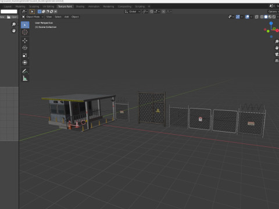Viewport: 279px width, 209px height.
Task: Select the tall double gate model
Action: (x=152, y=109)
